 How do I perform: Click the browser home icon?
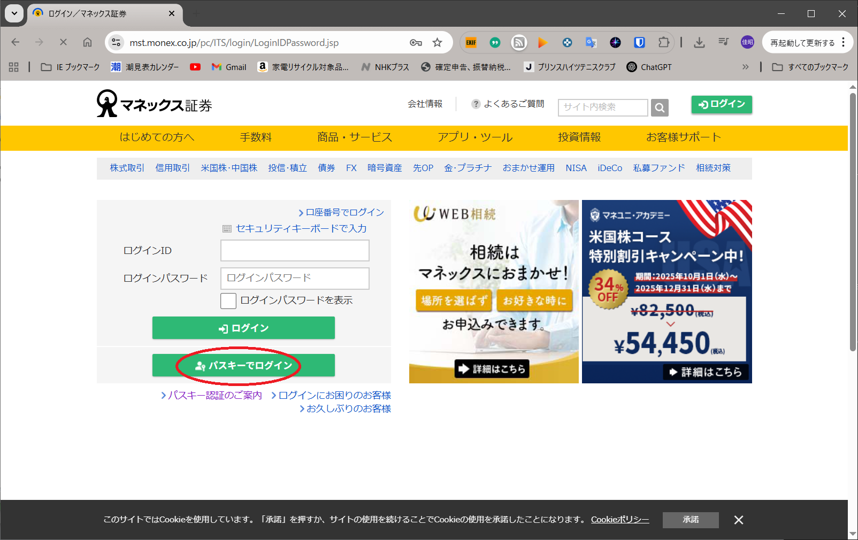87,43
